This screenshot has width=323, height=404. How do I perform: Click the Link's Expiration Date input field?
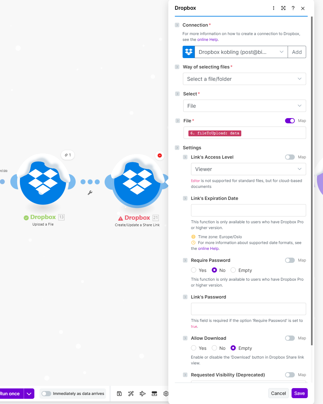[248, 210]
